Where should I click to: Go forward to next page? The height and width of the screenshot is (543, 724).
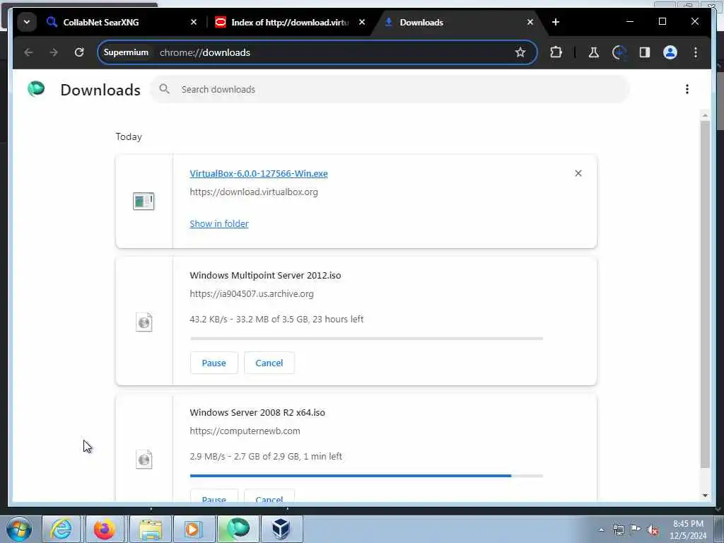pos(54,52)
